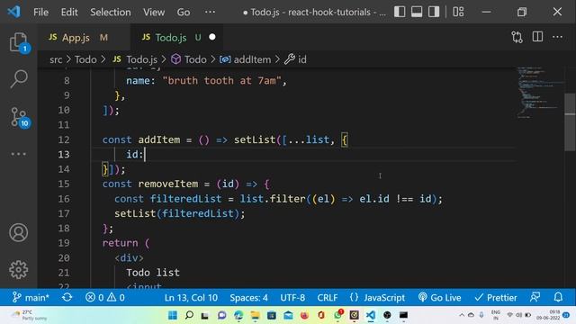Open Windows Start button

[173, 315]
